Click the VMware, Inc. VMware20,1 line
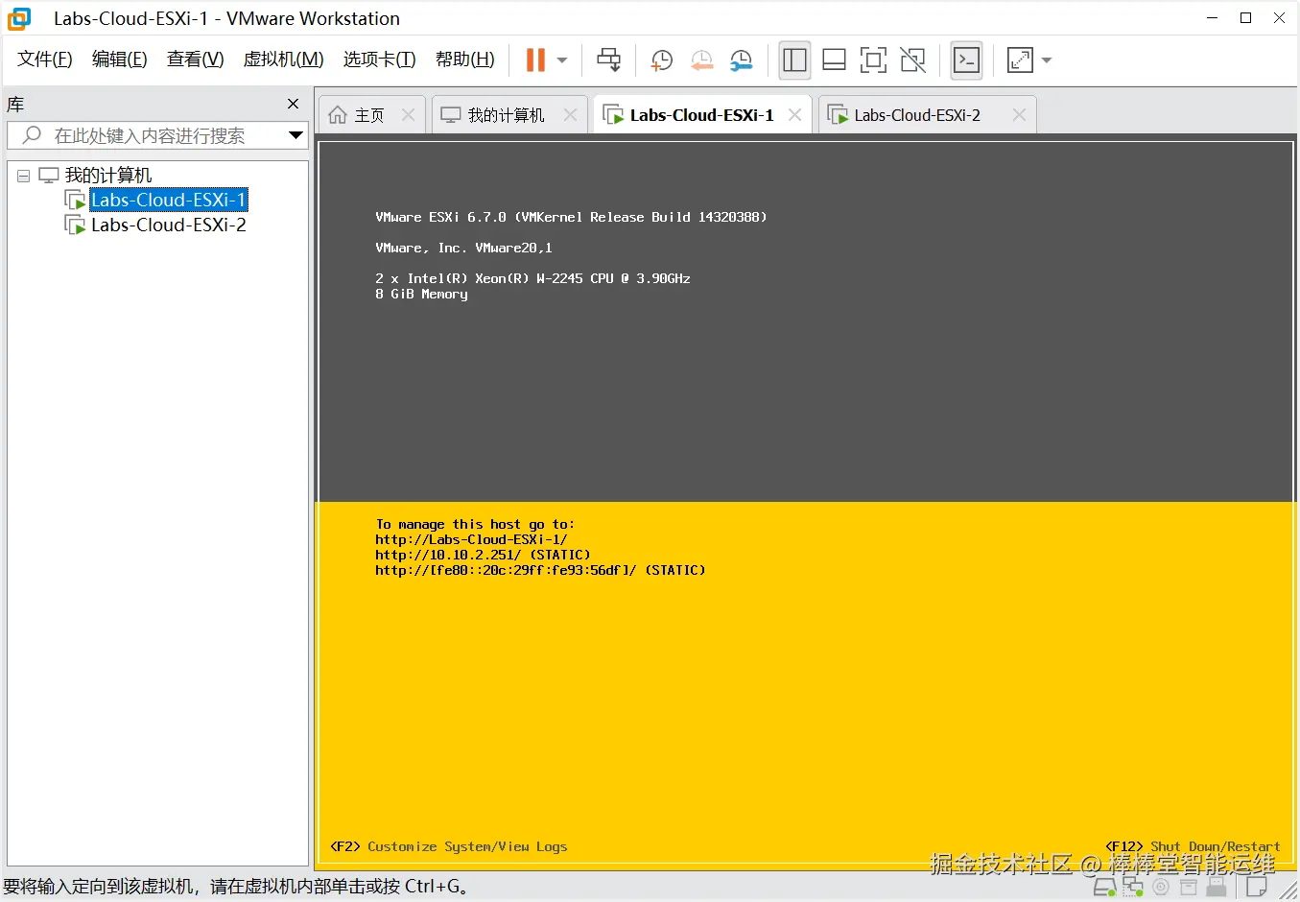The width and height of the screenshot is (1300, 902). pos(463,248)
